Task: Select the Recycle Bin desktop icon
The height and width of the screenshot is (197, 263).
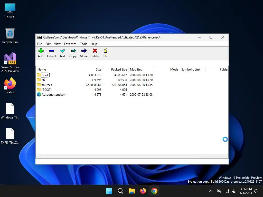Action: 10,36
